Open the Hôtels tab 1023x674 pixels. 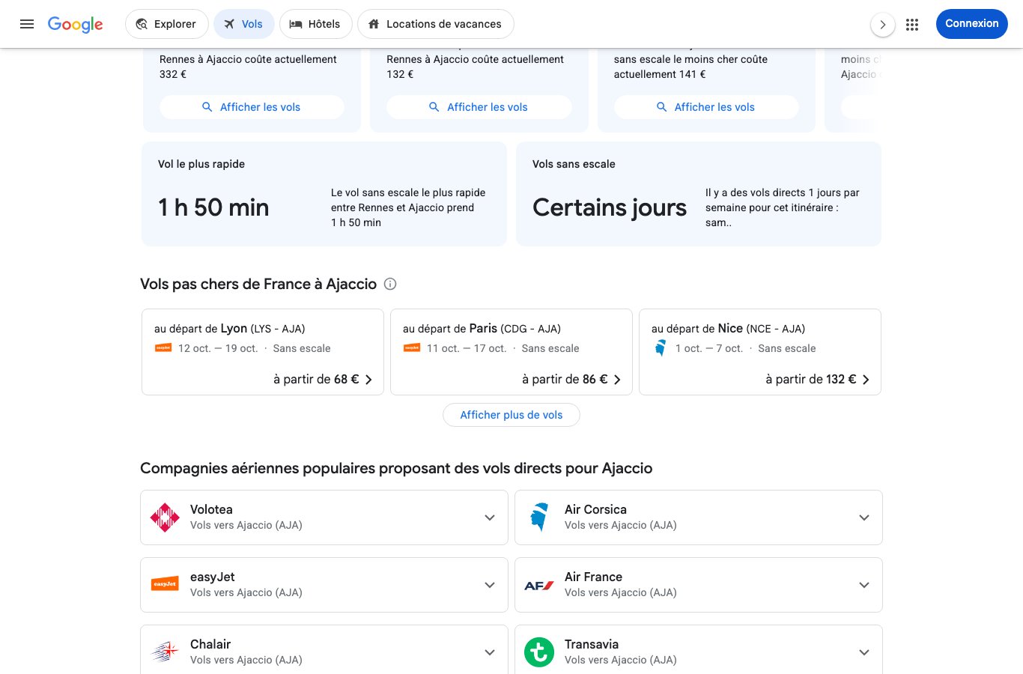tap(315, 24)
